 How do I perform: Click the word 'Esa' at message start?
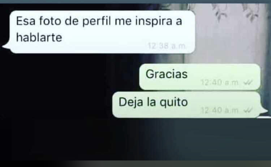(x=26, y=21)
